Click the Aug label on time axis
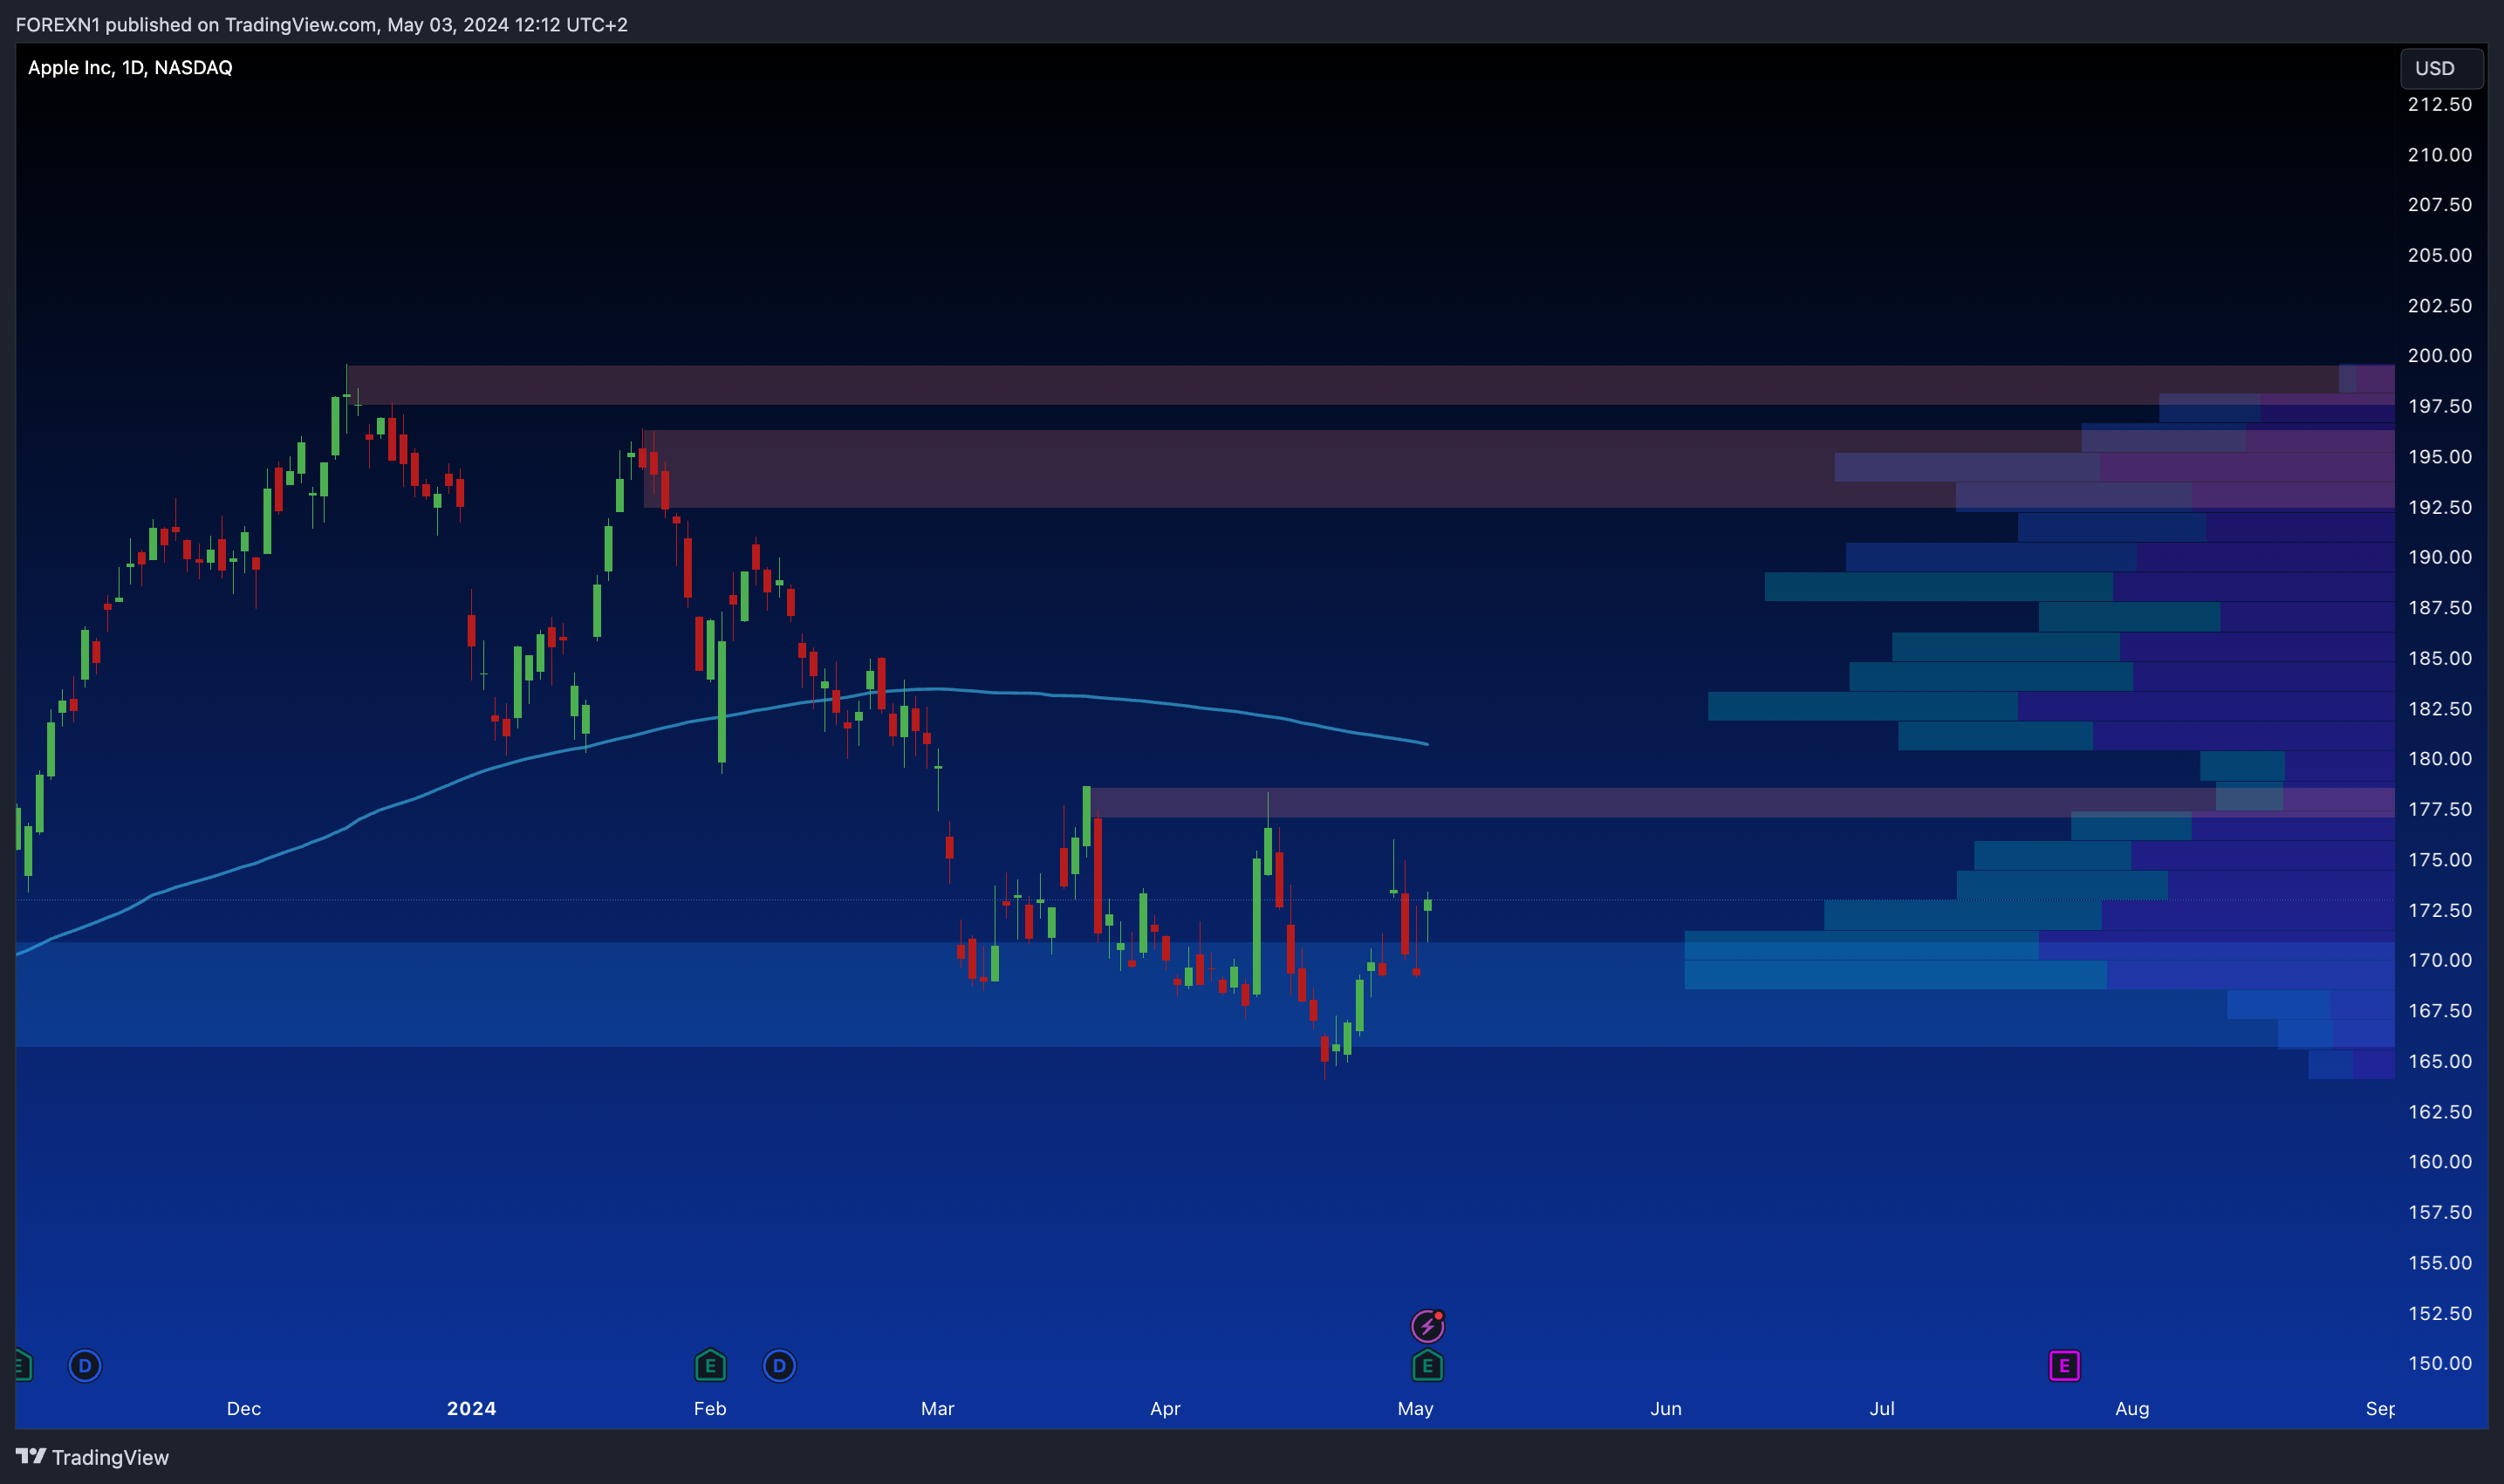Image resolution: width=2504 pixels, height=1484 pixels. [2132, 1408]
